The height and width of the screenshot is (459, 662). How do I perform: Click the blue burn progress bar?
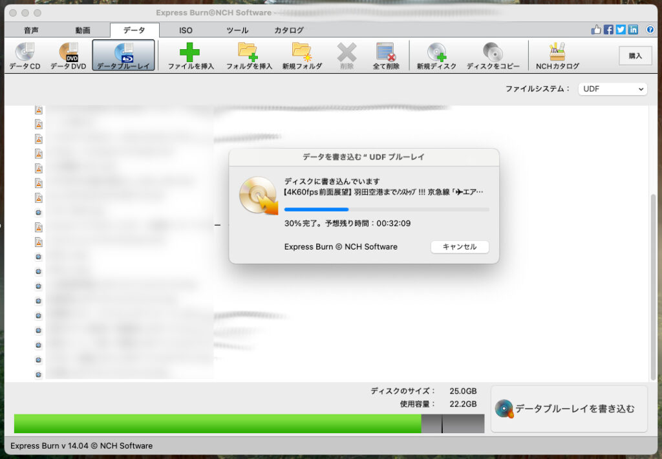point(387,209)
